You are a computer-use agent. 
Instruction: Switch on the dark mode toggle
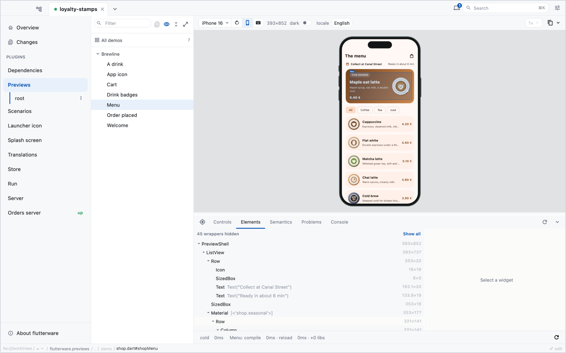click(x=306, y=23)
